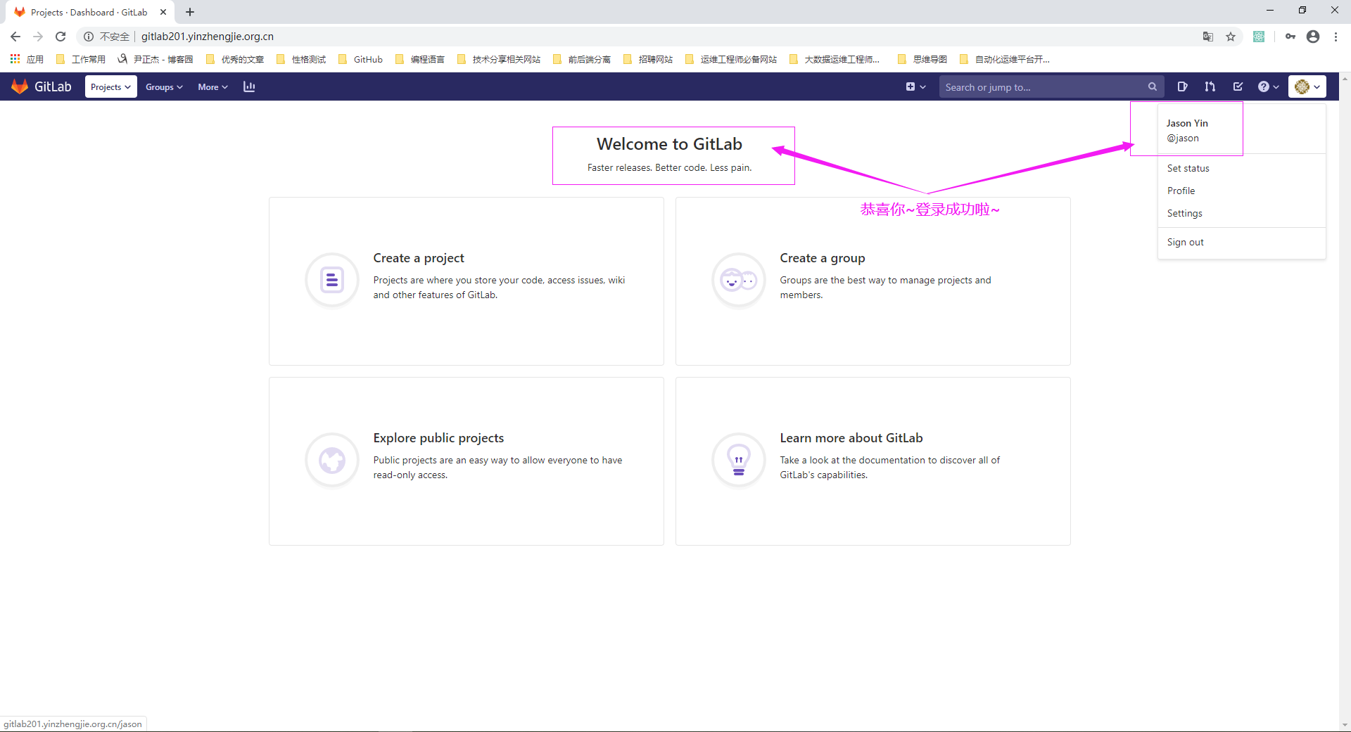Click the Explore public projects globe icon
Image resolution: width=1351 pixels, height=732 pixels.
click(x=332, y=460)
